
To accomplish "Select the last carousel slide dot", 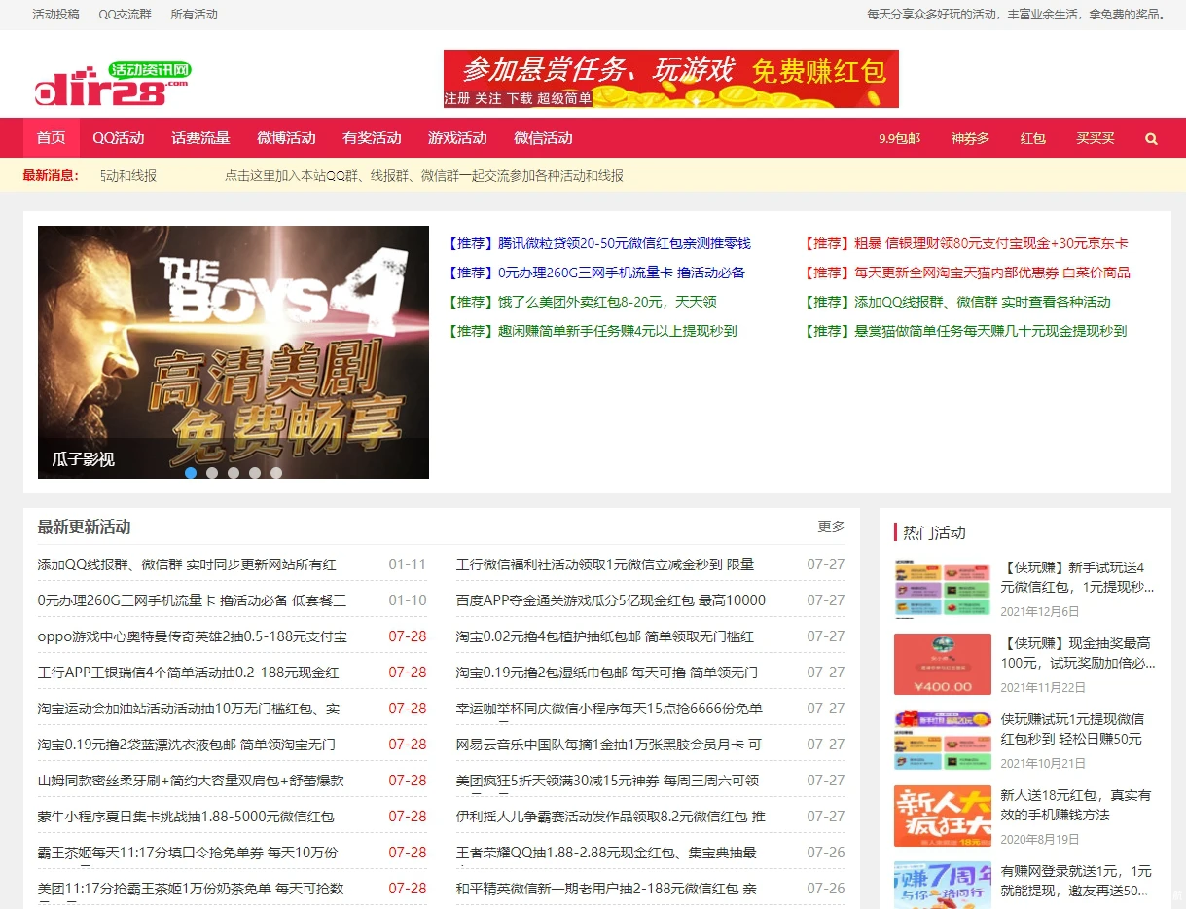I will pos(276,473).
